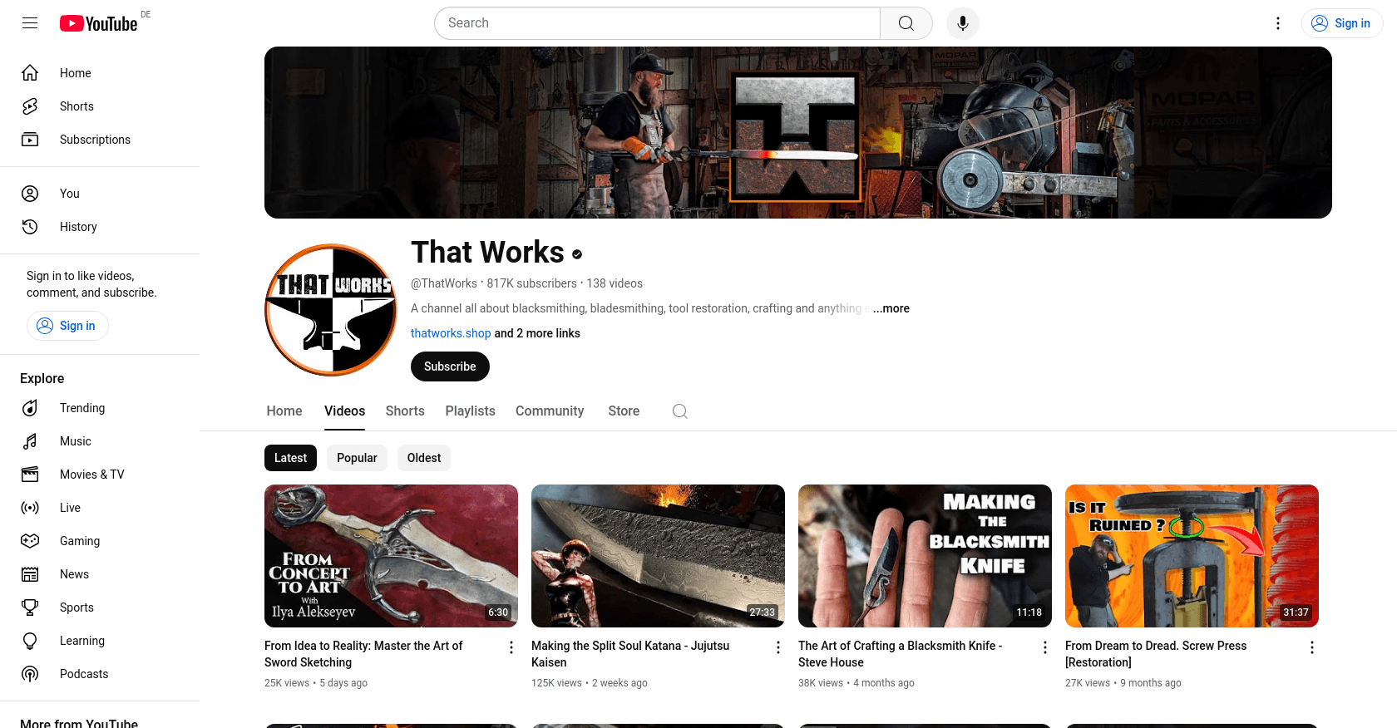Switch to the Playlists tab
The image size is (1397, 728).
(x=470, y=411)
